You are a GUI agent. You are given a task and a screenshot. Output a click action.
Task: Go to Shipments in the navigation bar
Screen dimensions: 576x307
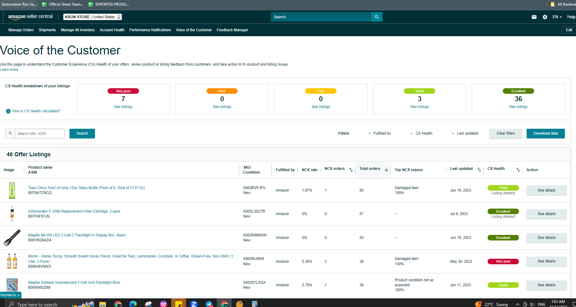click(x=47, y=30)
